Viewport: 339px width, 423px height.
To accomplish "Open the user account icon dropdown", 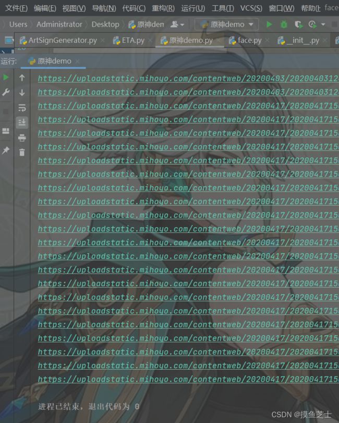I will (177, 25).
